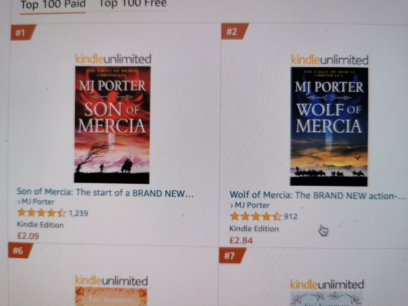Open the Wolf of Mercia book cover
The image size is (408, 306).
pos(329,127)
